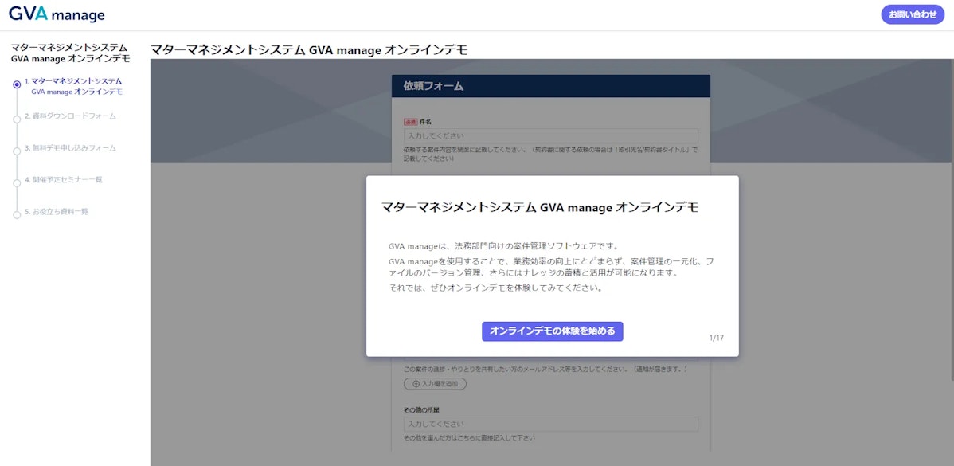The height and width of the screenshot is (466, 954).
Task: Click the 1/17 page counter
Action: pyautogui.click(x=716, y=338)
